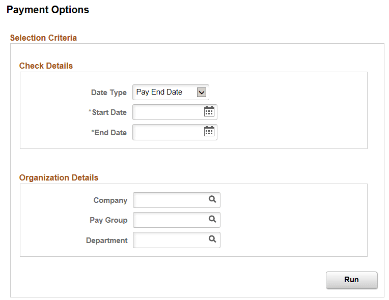The width and height of the screenshot is (389, 300).
Task: Click inside the Pay Group input field
Action: (170, 220)
